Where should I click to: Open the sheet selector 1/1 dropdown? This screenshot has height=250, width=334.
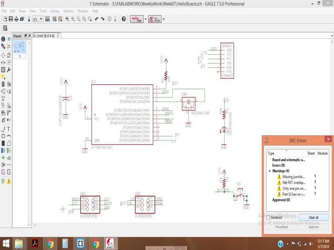pos(38,19)
